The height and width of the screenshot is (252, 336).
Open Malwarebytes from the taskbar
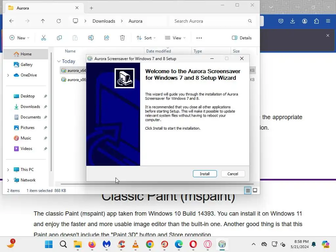click(x=107, y=244)
